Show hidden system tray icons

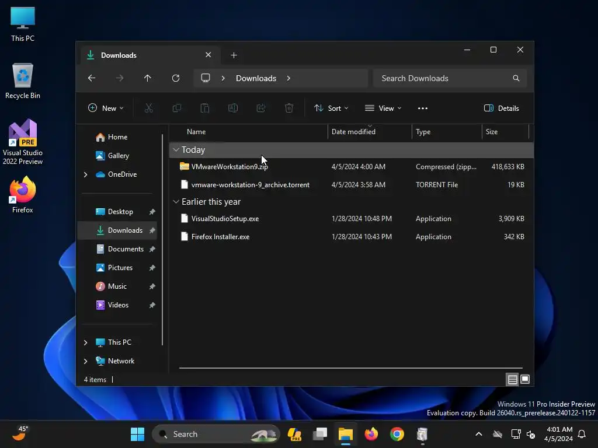tap(479, 434)
